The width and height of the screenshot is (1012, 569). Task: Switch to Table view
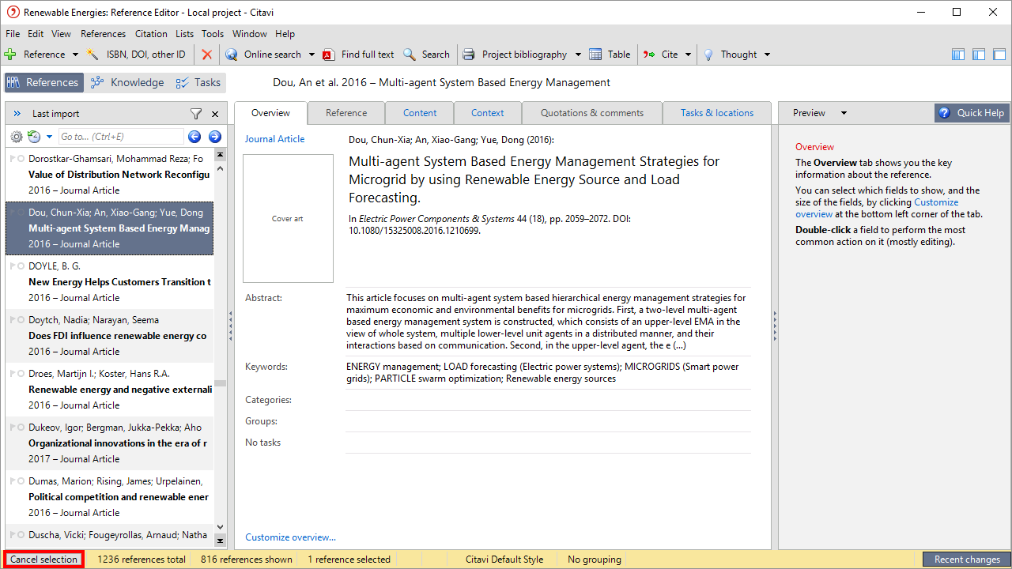click(610, 55)
